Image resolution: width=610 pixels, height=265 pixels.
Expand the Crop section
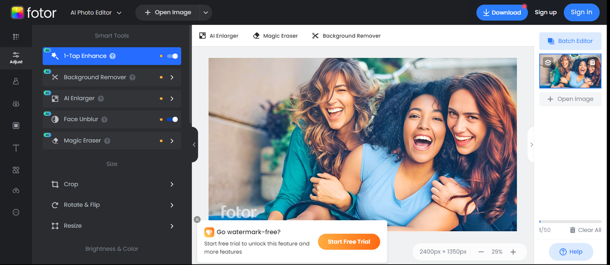pyautogui.click(x=172, y=184)
